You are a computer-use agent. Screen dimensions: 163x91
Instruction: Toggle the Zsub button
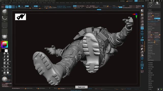click(39, 6)
